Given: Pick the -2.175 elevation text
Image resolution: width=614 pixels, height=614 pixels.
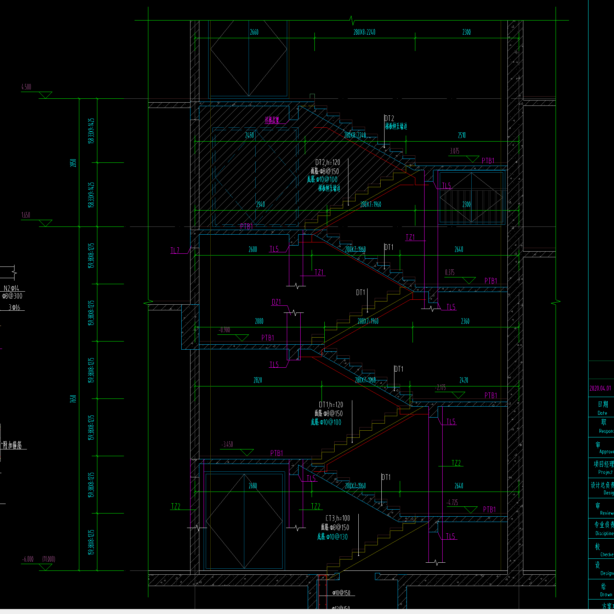Looking at the screenshot, I should point(440,388).
